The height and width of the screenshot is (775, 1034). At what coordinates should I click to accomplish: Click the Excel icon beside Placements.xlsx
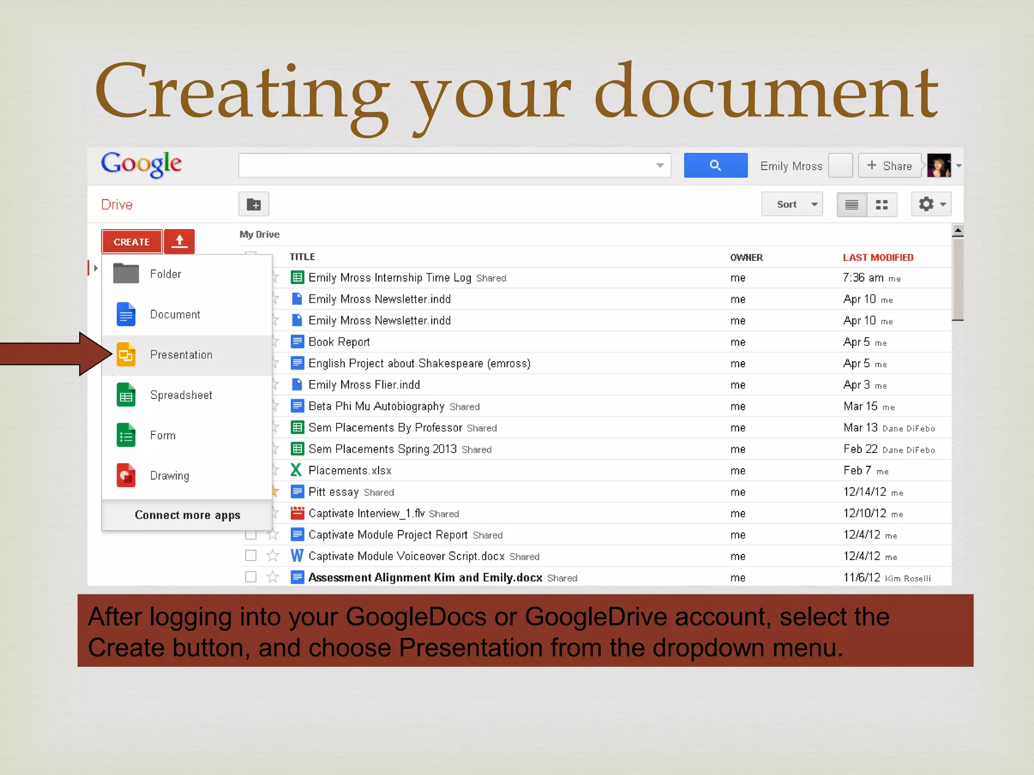pyautogui.click(x=297, y=470)
